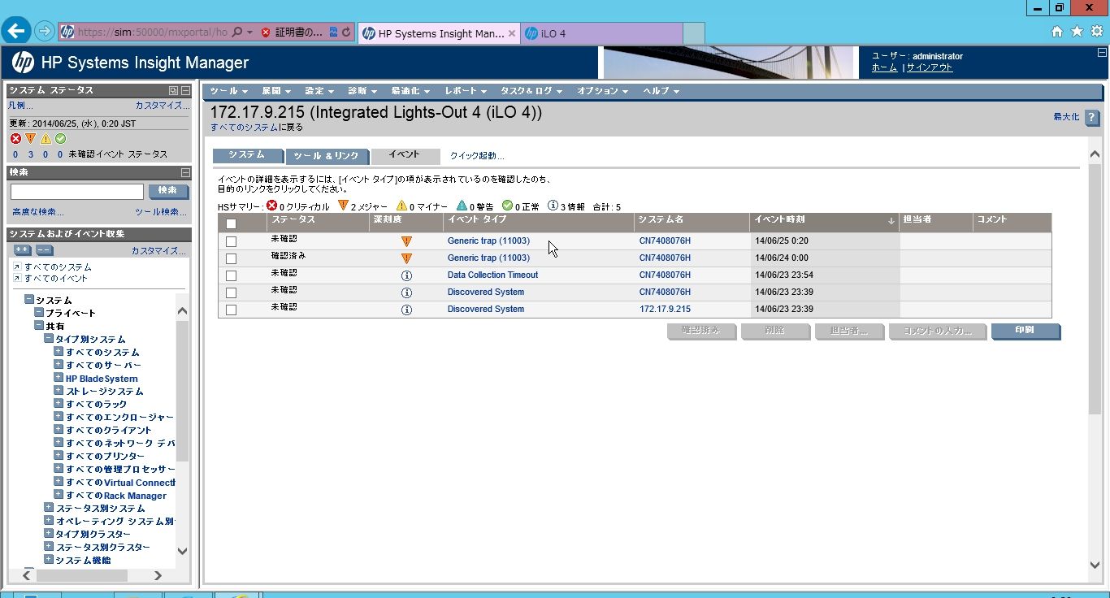Check the Discovered System CN7408076H row checkbox
1110x598 pixels.
232,292
